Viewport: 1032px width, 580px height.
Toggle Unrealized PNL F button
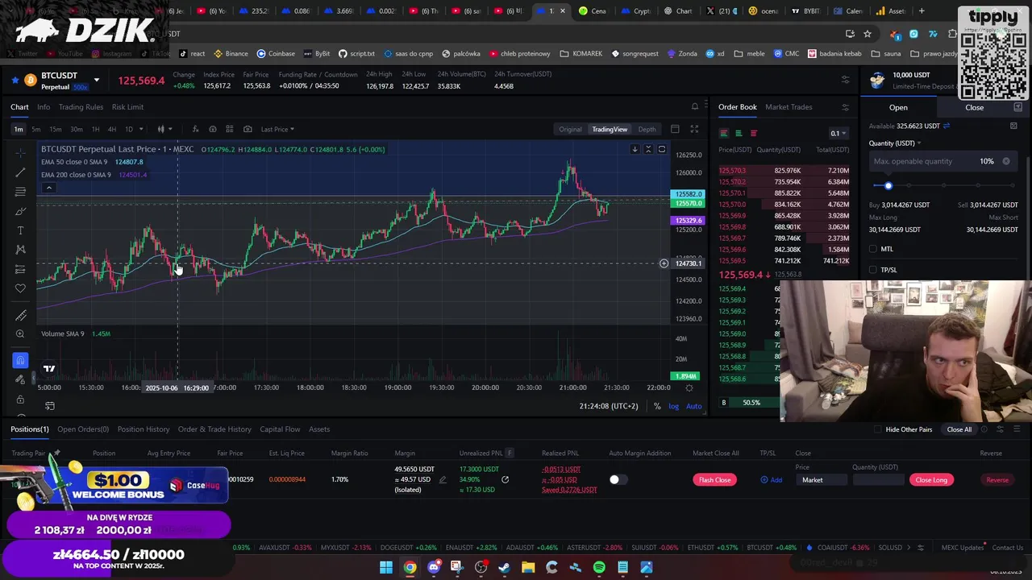[510, 453]
